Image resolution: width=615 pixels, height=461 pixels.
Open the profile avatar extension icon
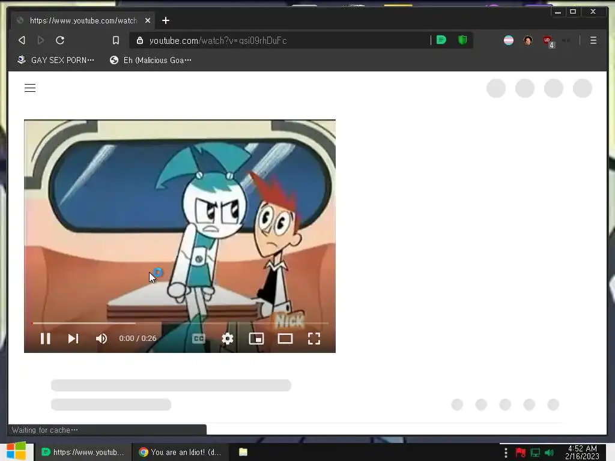pos(528,40)
